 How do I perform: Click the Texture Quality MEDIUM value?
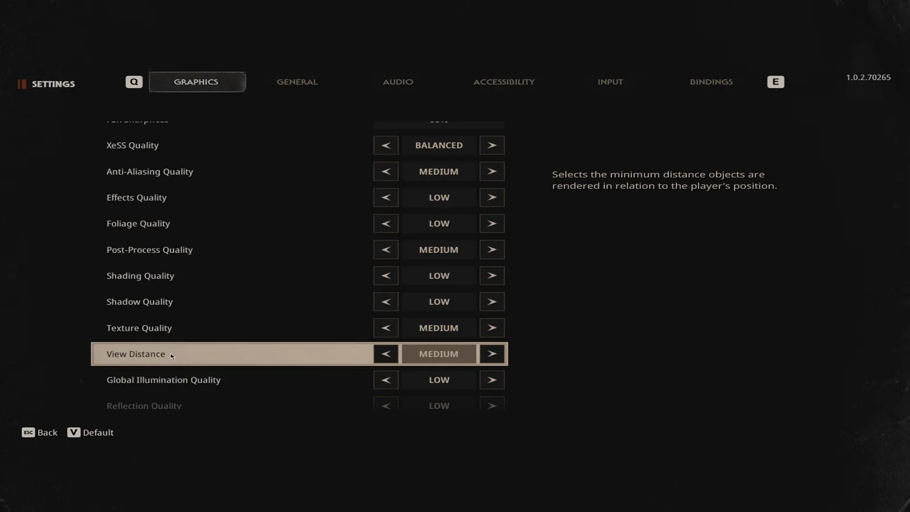coord(439,328)
